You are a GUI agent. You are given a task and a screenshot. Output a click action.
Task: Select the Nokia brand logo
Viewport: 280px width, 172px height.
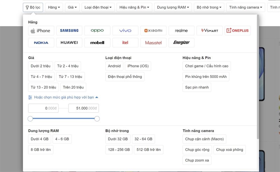pos(41,43)
